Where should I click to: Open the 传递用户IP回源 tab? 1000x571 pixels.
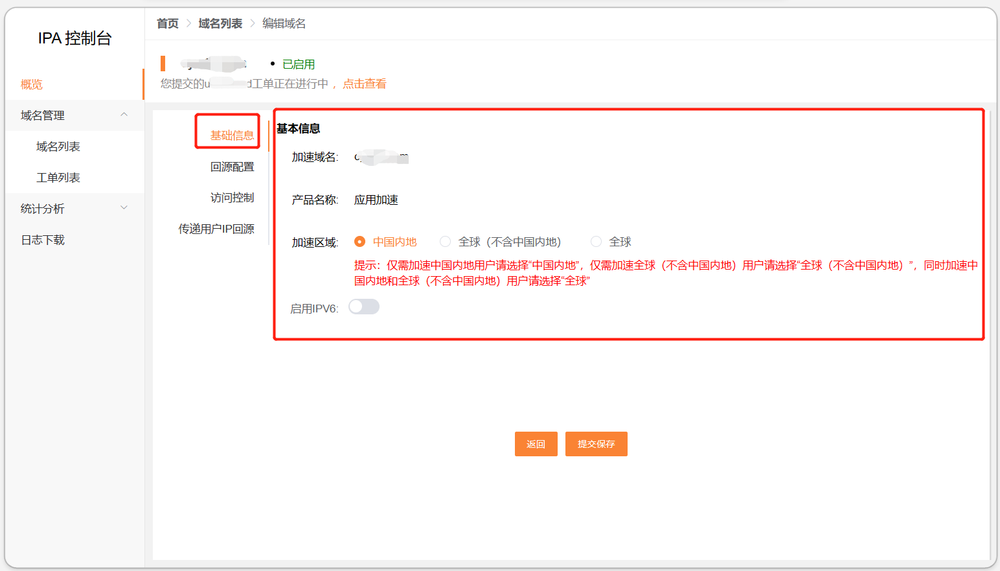point(216,229)
